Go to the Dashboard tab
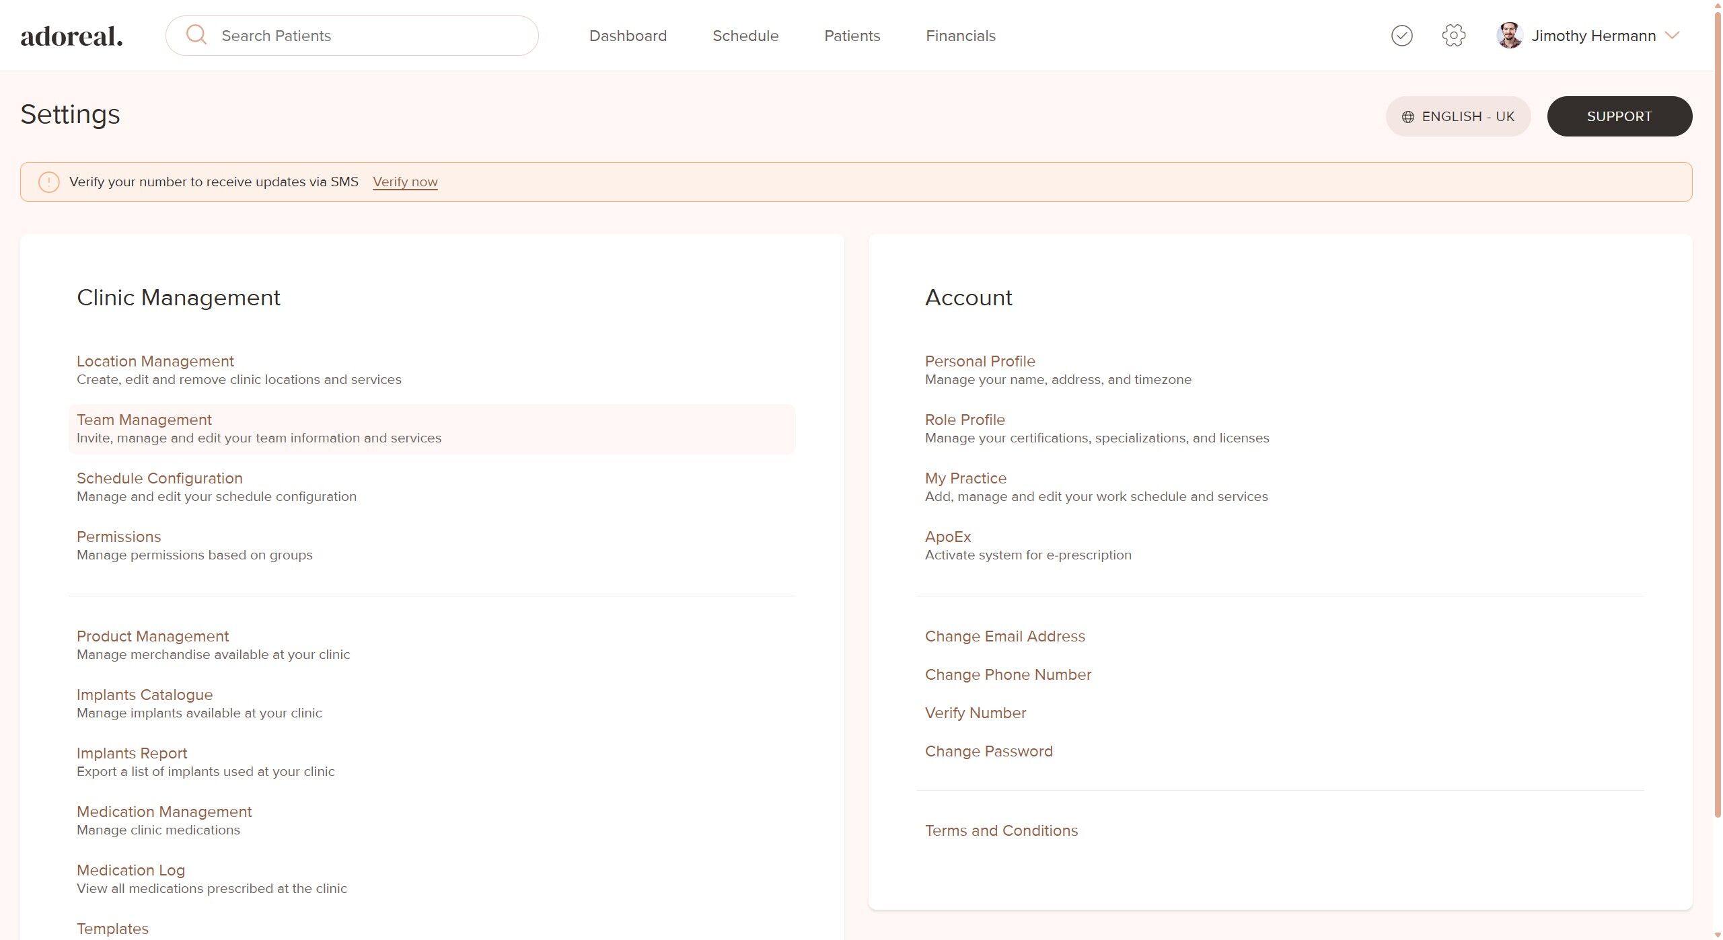 click(x=628, y=36)
